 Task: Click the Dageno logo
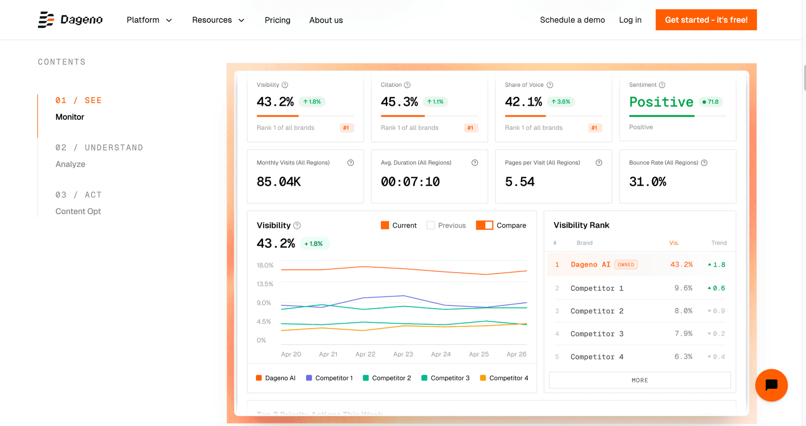(70, 20)
